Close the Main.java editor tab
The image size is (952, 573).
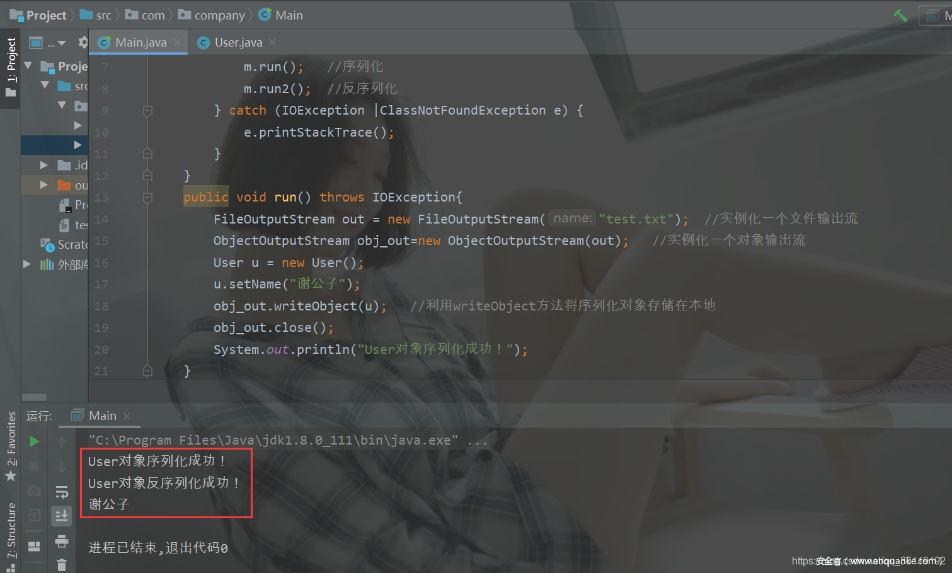(178, 42)
